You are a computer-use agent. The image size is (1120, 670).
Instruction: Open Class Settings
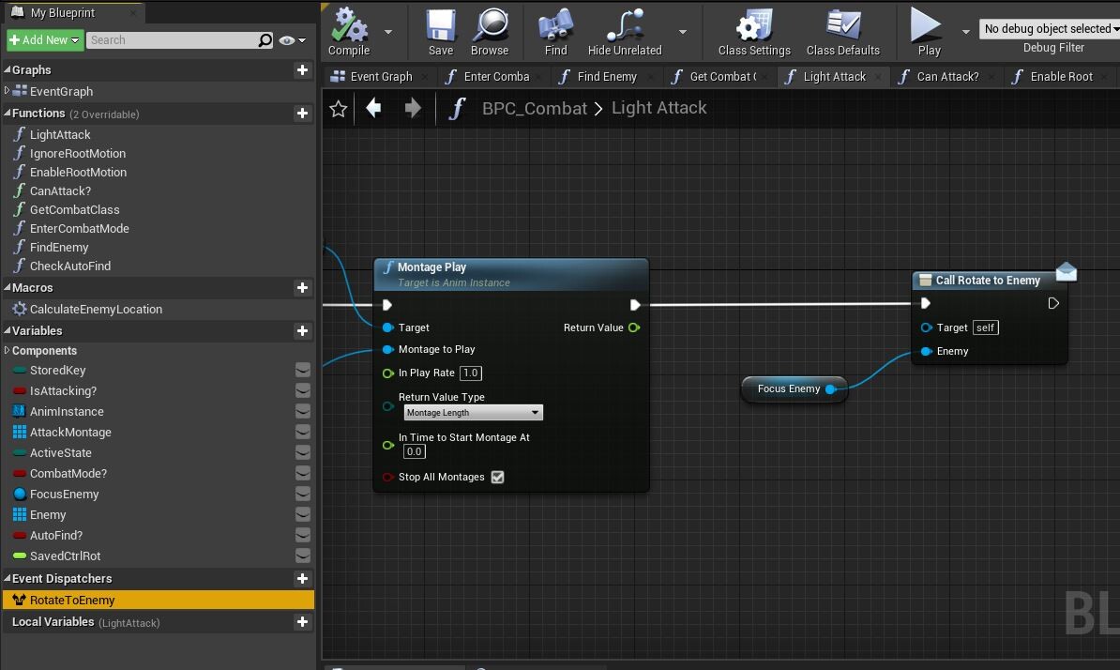[x=754, y=31]
